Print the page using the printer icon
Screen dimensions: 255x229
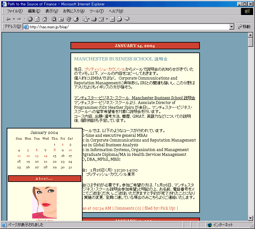pyautogui.click(x=94, y=19)
